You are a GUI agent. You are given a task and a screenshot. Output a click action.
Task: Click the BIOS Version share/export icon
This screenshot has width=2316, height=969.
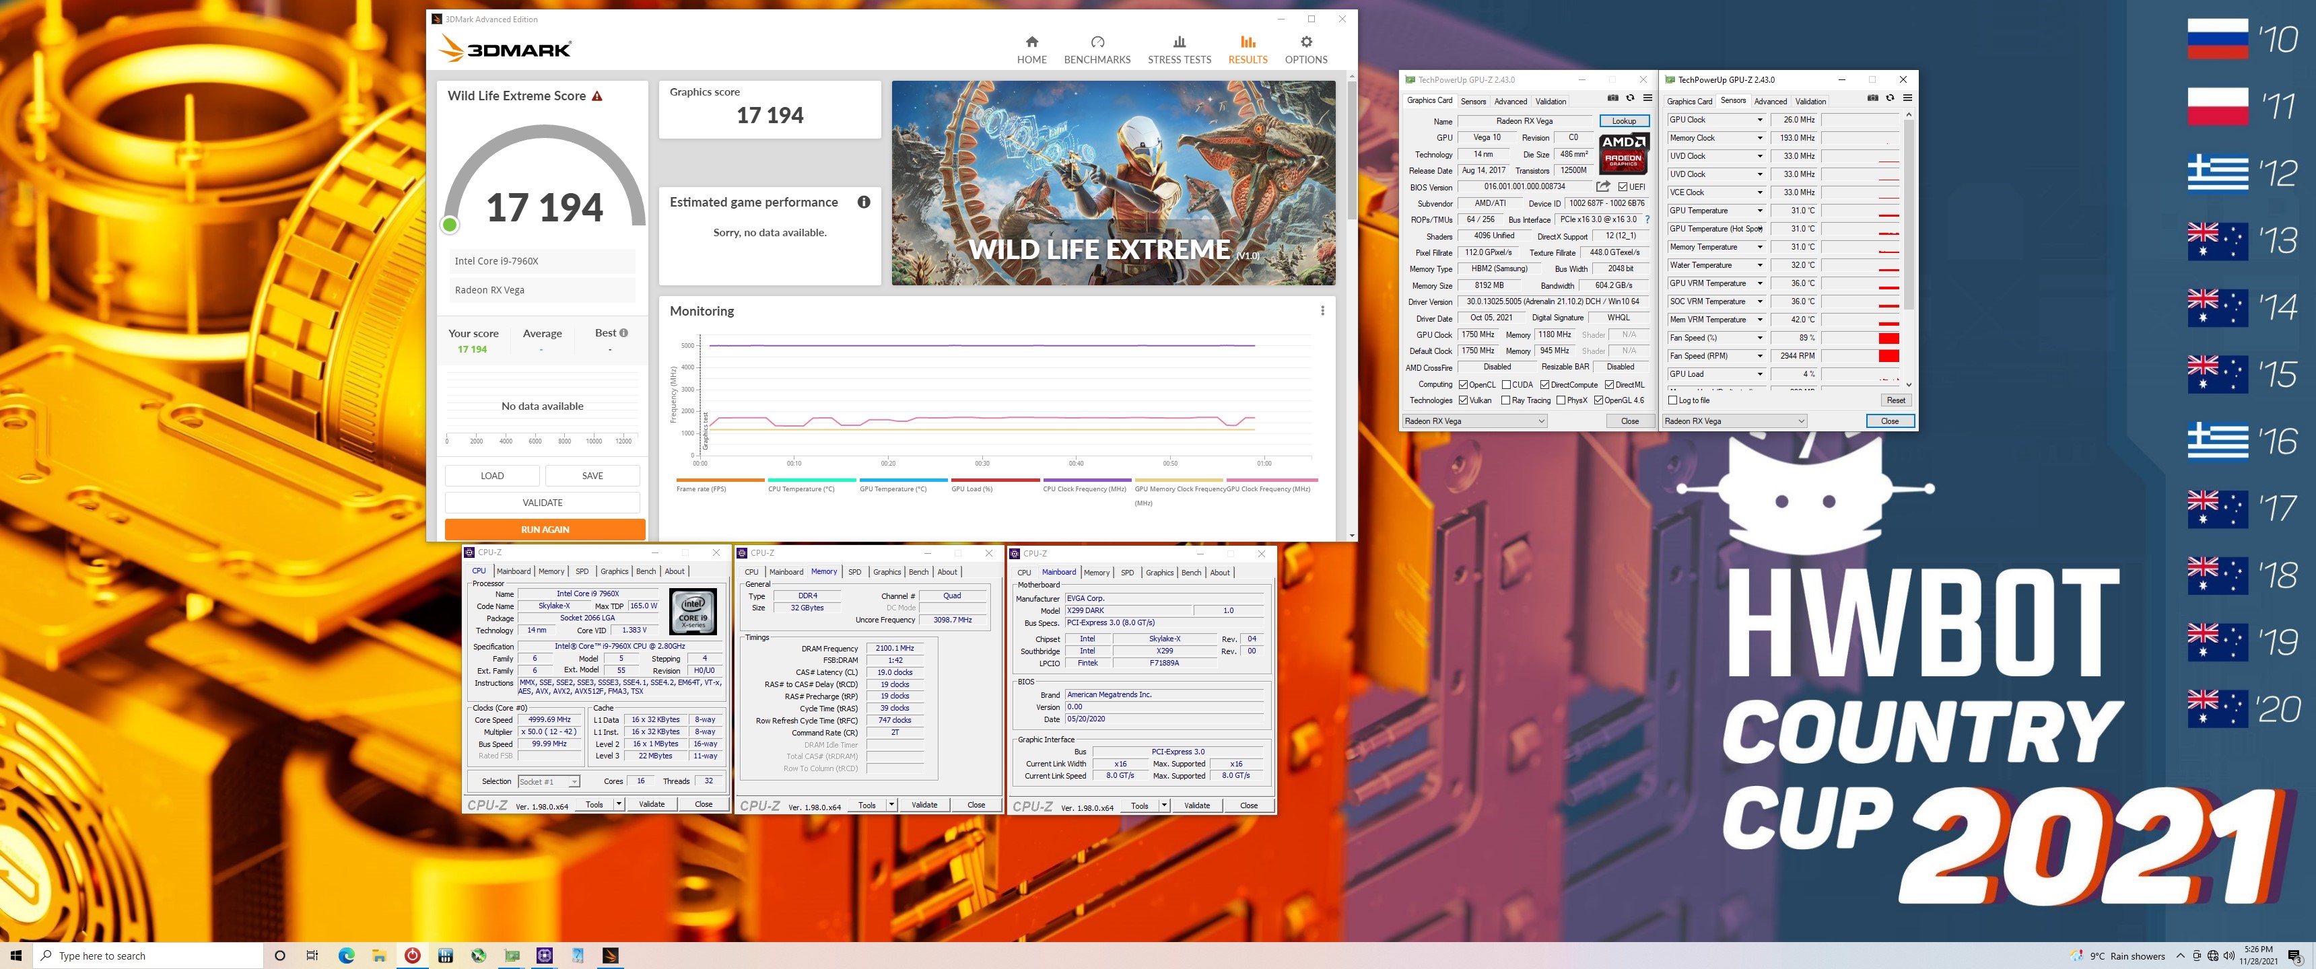coord(1603,187)
